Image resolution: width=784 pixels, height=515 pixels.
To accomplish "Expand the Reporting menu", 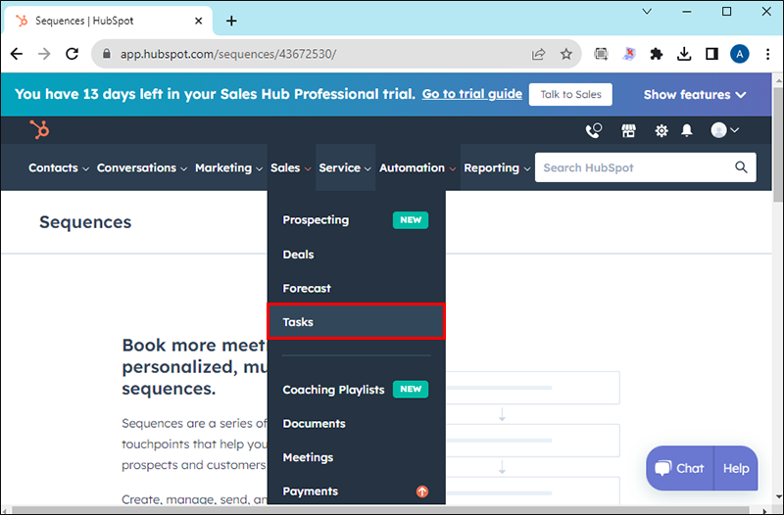I will tap(497, 167).
